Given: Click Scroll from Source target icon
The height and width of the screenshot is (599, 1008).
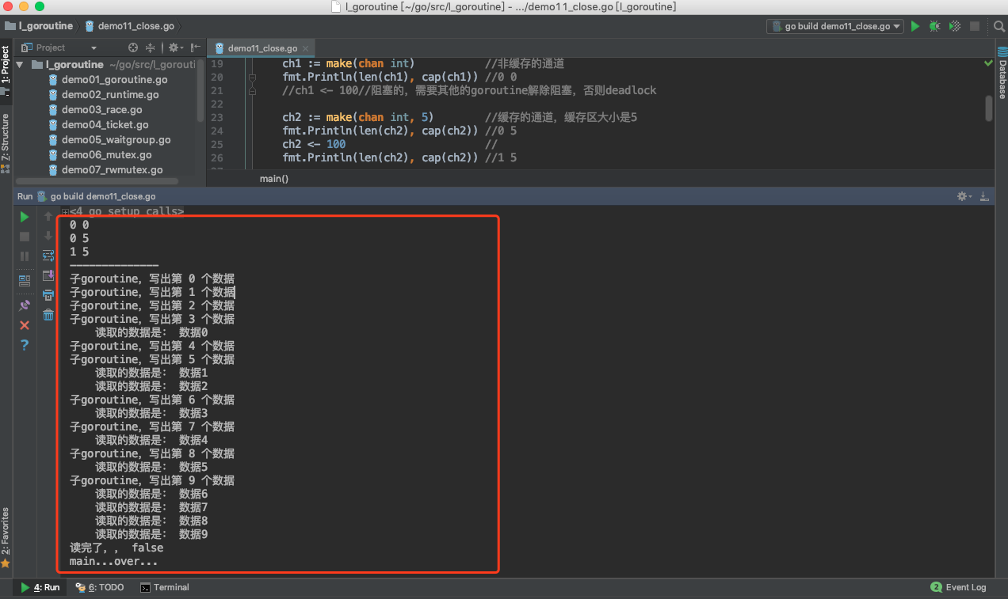Looking at the screenshot, I should pos(133,47).
